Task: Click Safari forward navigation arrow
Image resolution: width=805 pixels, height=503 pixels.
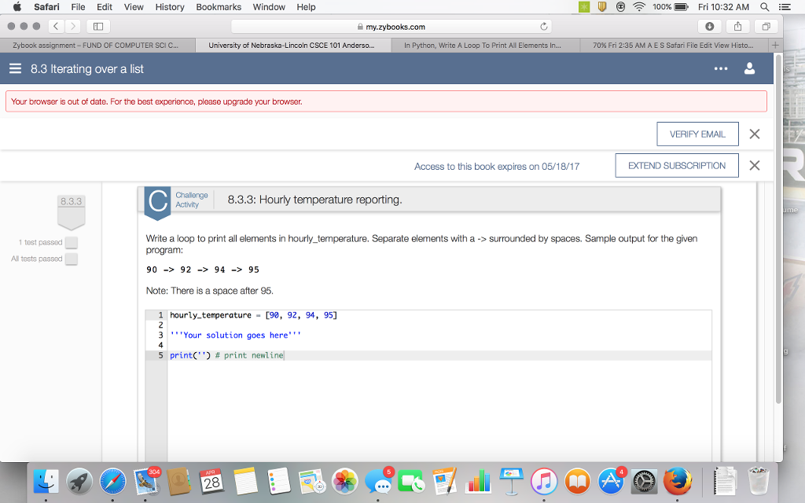Action: [x=73, y=26]
